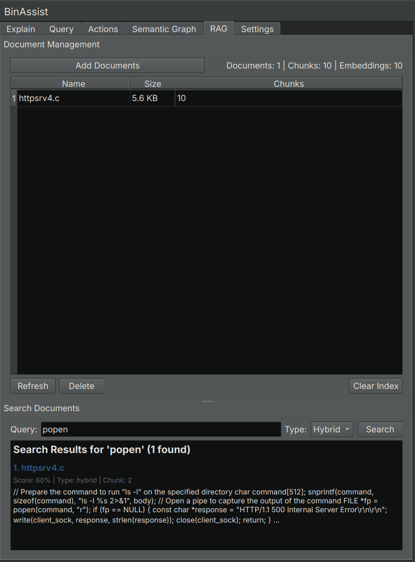
Task: Open the Query tab
Action: pos(61,29)
